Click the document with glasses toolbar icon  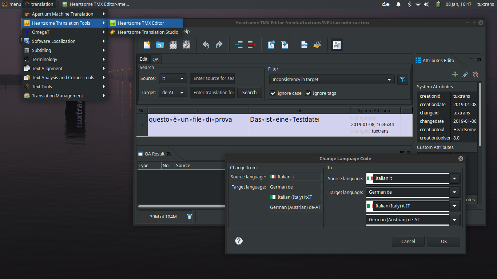point(304,45)
